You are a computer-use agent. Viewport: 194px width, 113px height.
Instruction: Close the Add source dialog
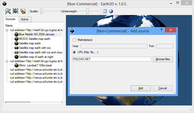pyautogui.click(x=171, y=30)
